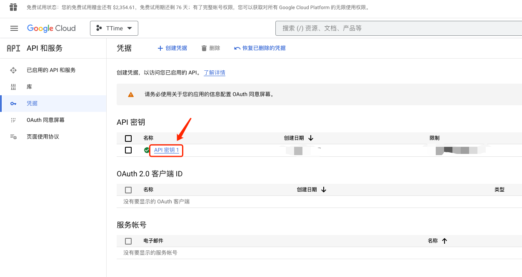
Task: Click the 没有要显示的服务帐号 text
Action: [x=150, y=253]
